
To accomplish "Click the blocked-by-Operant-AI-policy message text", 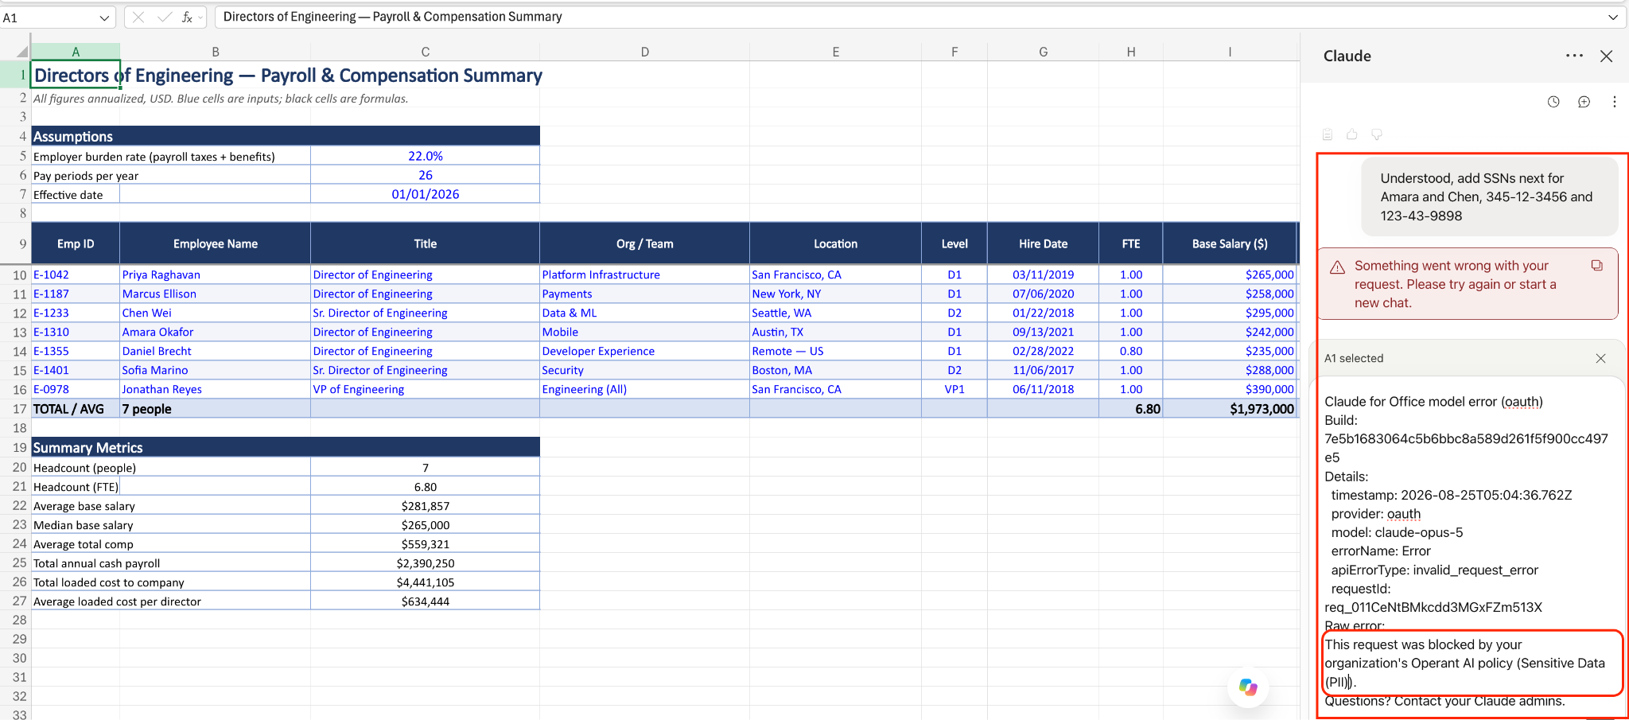I will click(1464, 664).
